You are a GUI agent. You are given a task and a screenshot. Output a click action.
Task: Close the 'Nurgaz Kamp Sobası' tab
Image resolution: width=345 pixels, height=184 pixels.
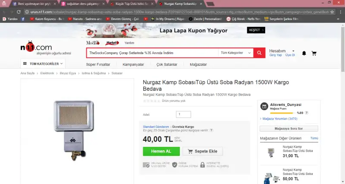point(201,4)
